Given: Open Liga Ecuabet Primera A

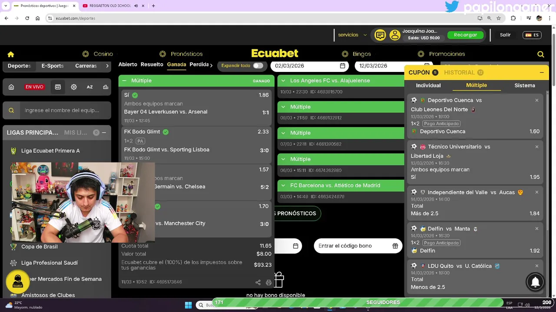Looking at the screenshot, I should (x=50, y=151).
